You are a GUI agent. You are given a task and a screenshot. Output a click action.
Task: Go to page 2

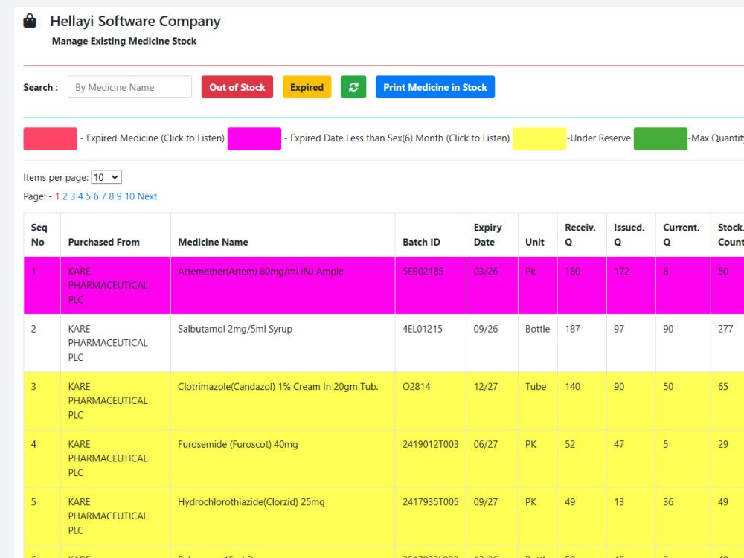(65, 196)
